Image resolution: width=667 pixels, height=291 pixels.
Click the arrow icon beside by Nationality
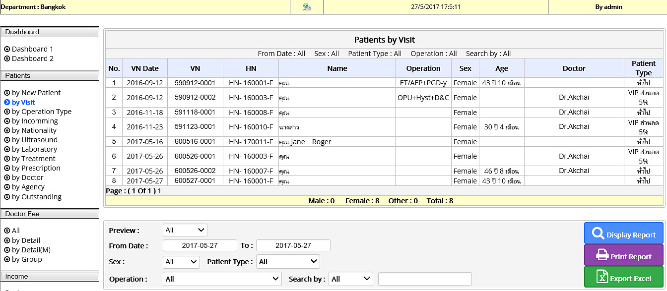point(7,130)
